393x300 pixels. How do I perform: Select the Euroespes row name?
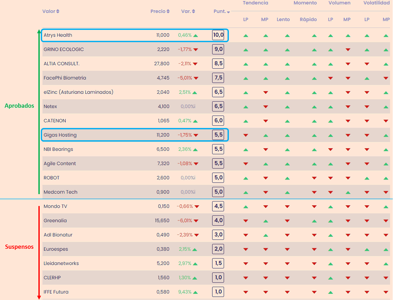click(x=56, y=249)
